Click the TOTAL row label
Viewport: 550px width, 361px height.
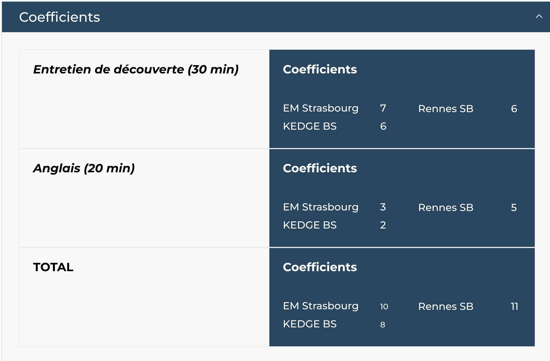(x=53, y=267)
